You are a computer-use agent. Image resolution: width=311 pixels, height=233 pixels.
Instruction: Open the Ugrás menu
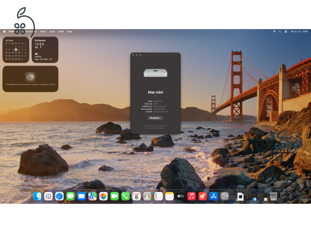click(52, 32)
